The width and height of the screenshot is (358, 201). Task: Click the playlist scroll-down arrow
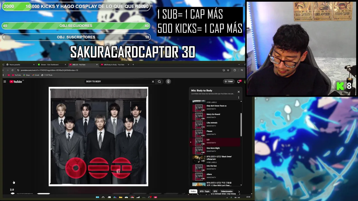click(x=241, y=185)
